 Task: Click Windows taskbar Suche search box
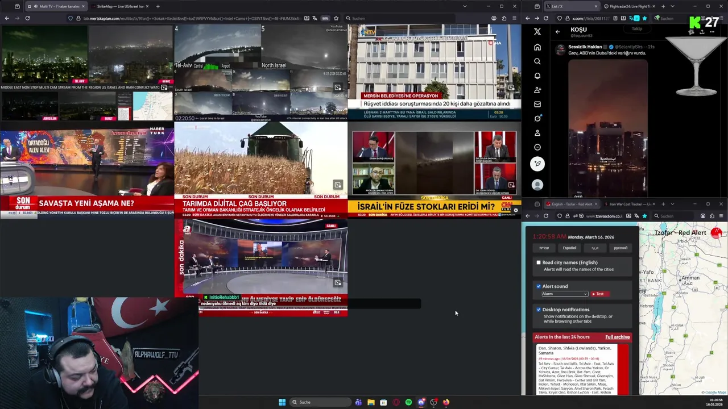319,402
